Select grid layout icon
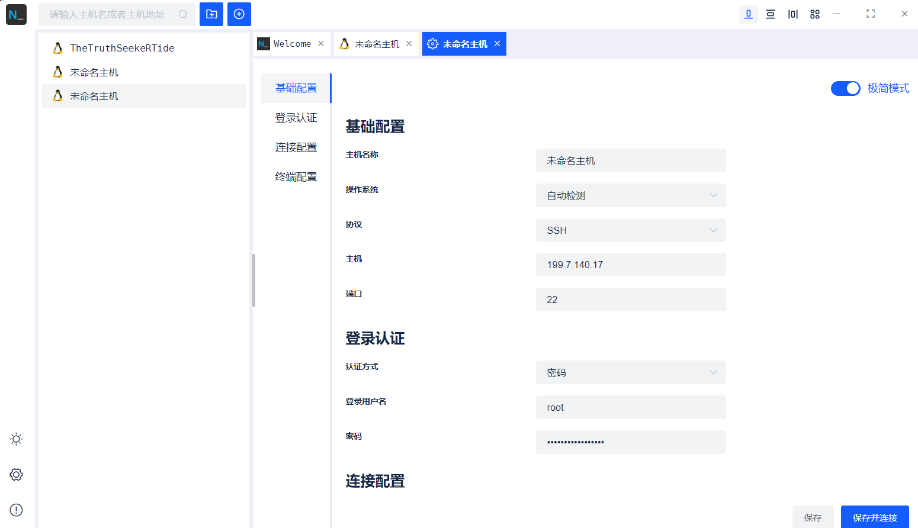The height and width of the screenshot is (528, 918). click(815, 14)
